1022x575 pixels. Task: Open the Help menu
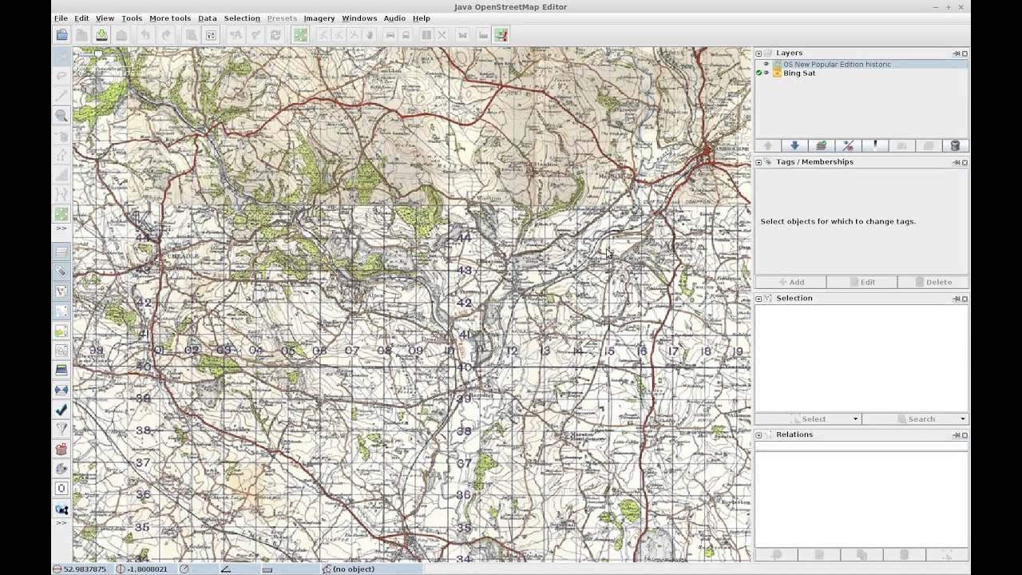(x=422, y=18)
